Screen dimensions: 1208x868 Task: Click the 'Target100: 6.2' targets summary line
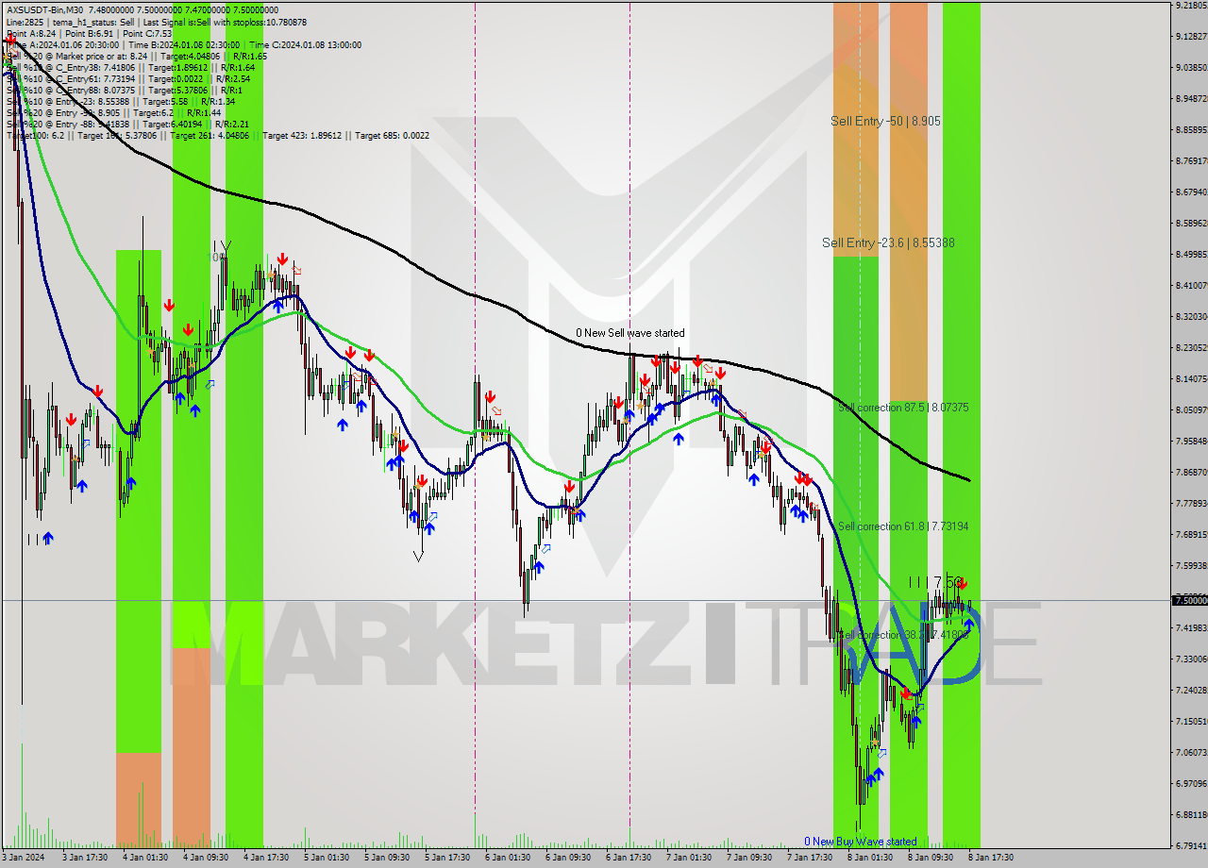point(218,135)
